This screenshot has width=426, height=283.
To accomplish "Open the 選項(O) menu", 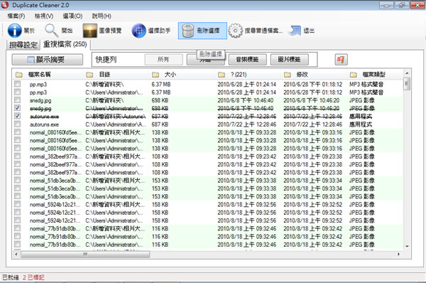I will (72, 16).
